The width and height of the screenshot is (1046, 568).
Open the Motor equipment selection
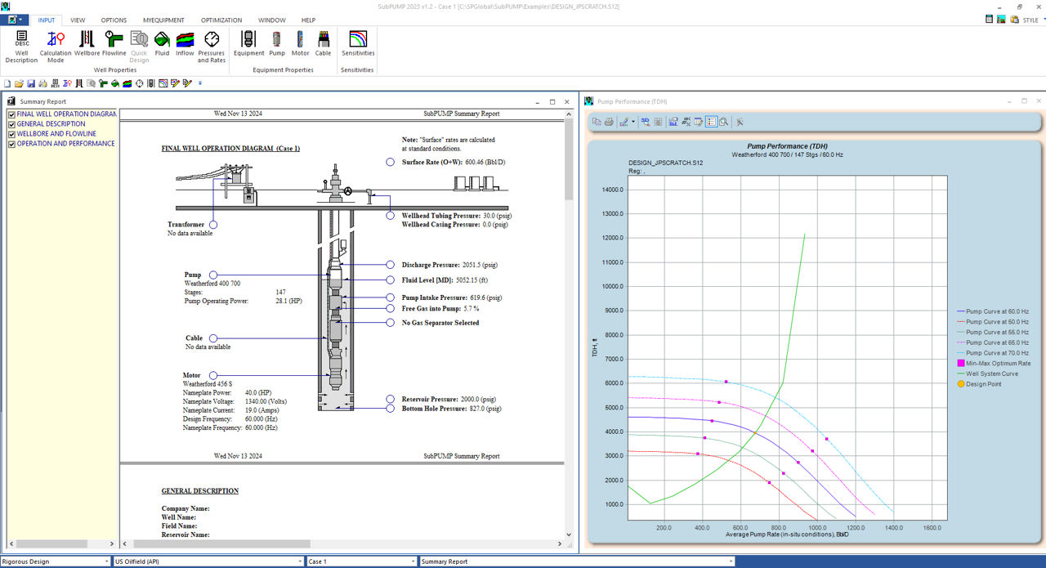tap(301, 43)
